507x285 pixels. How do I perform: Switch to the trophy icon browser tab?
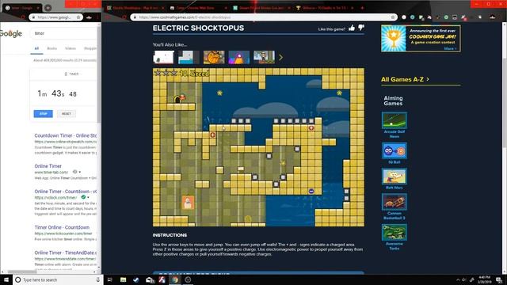325,8
